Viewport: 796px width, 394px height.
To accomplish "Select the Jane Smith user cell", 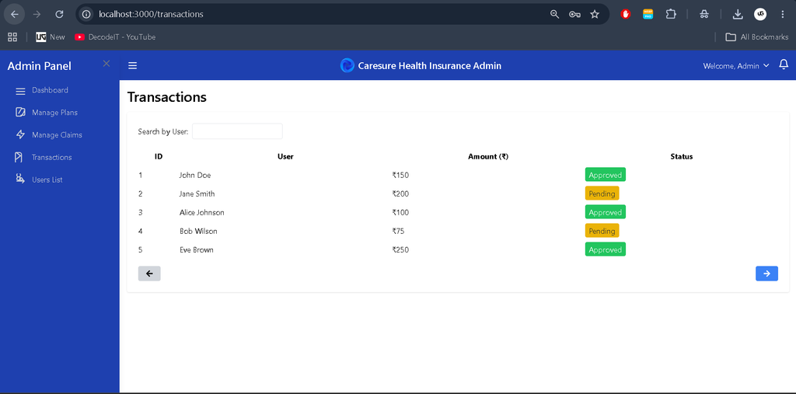I will [x=197, y=194].
